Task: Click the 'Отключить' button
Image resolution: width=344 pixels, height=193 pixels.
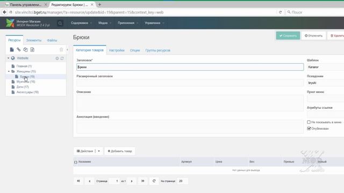Action: pos(313,36)
